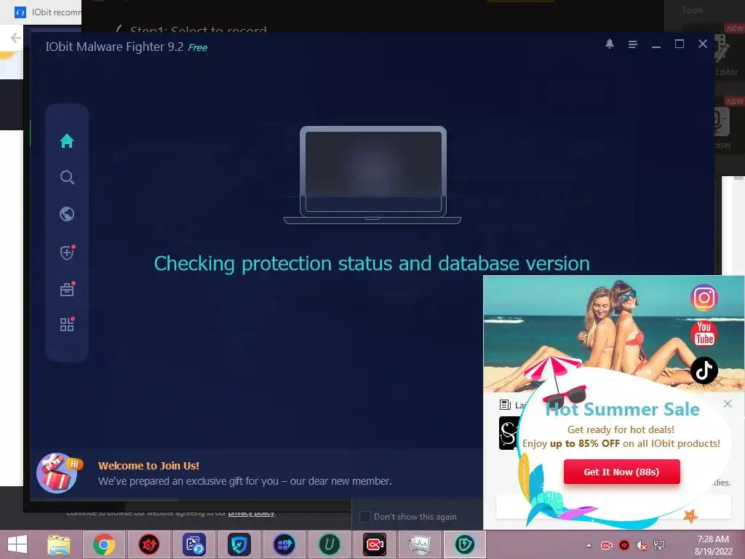Open the Browser Protect globe tab

67,215
